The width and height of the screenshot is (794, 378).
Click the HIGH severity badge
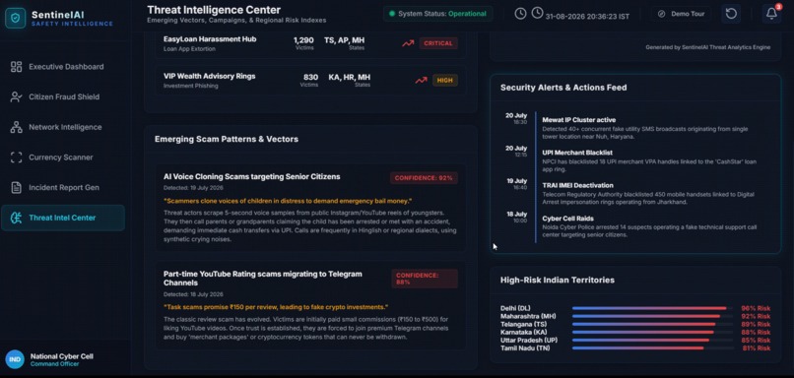[x=445, y=81]
